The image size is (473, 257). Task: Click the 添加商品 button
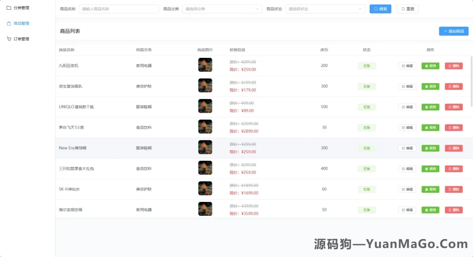click(x=454, y=31)
